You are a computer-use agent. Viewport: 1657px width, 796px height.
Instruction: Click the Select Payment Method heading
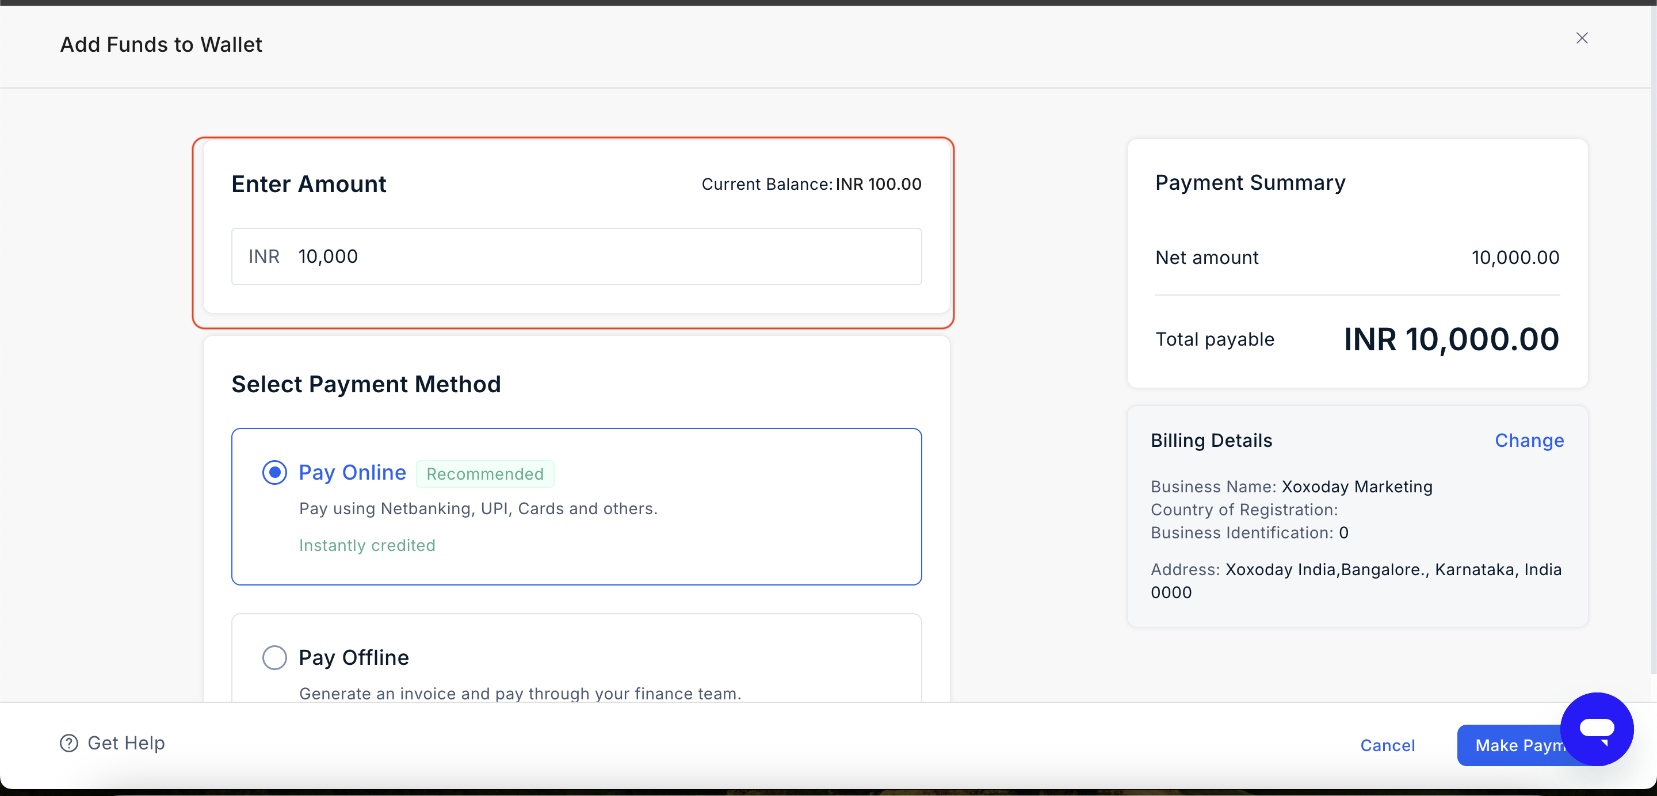coord(366,384)
